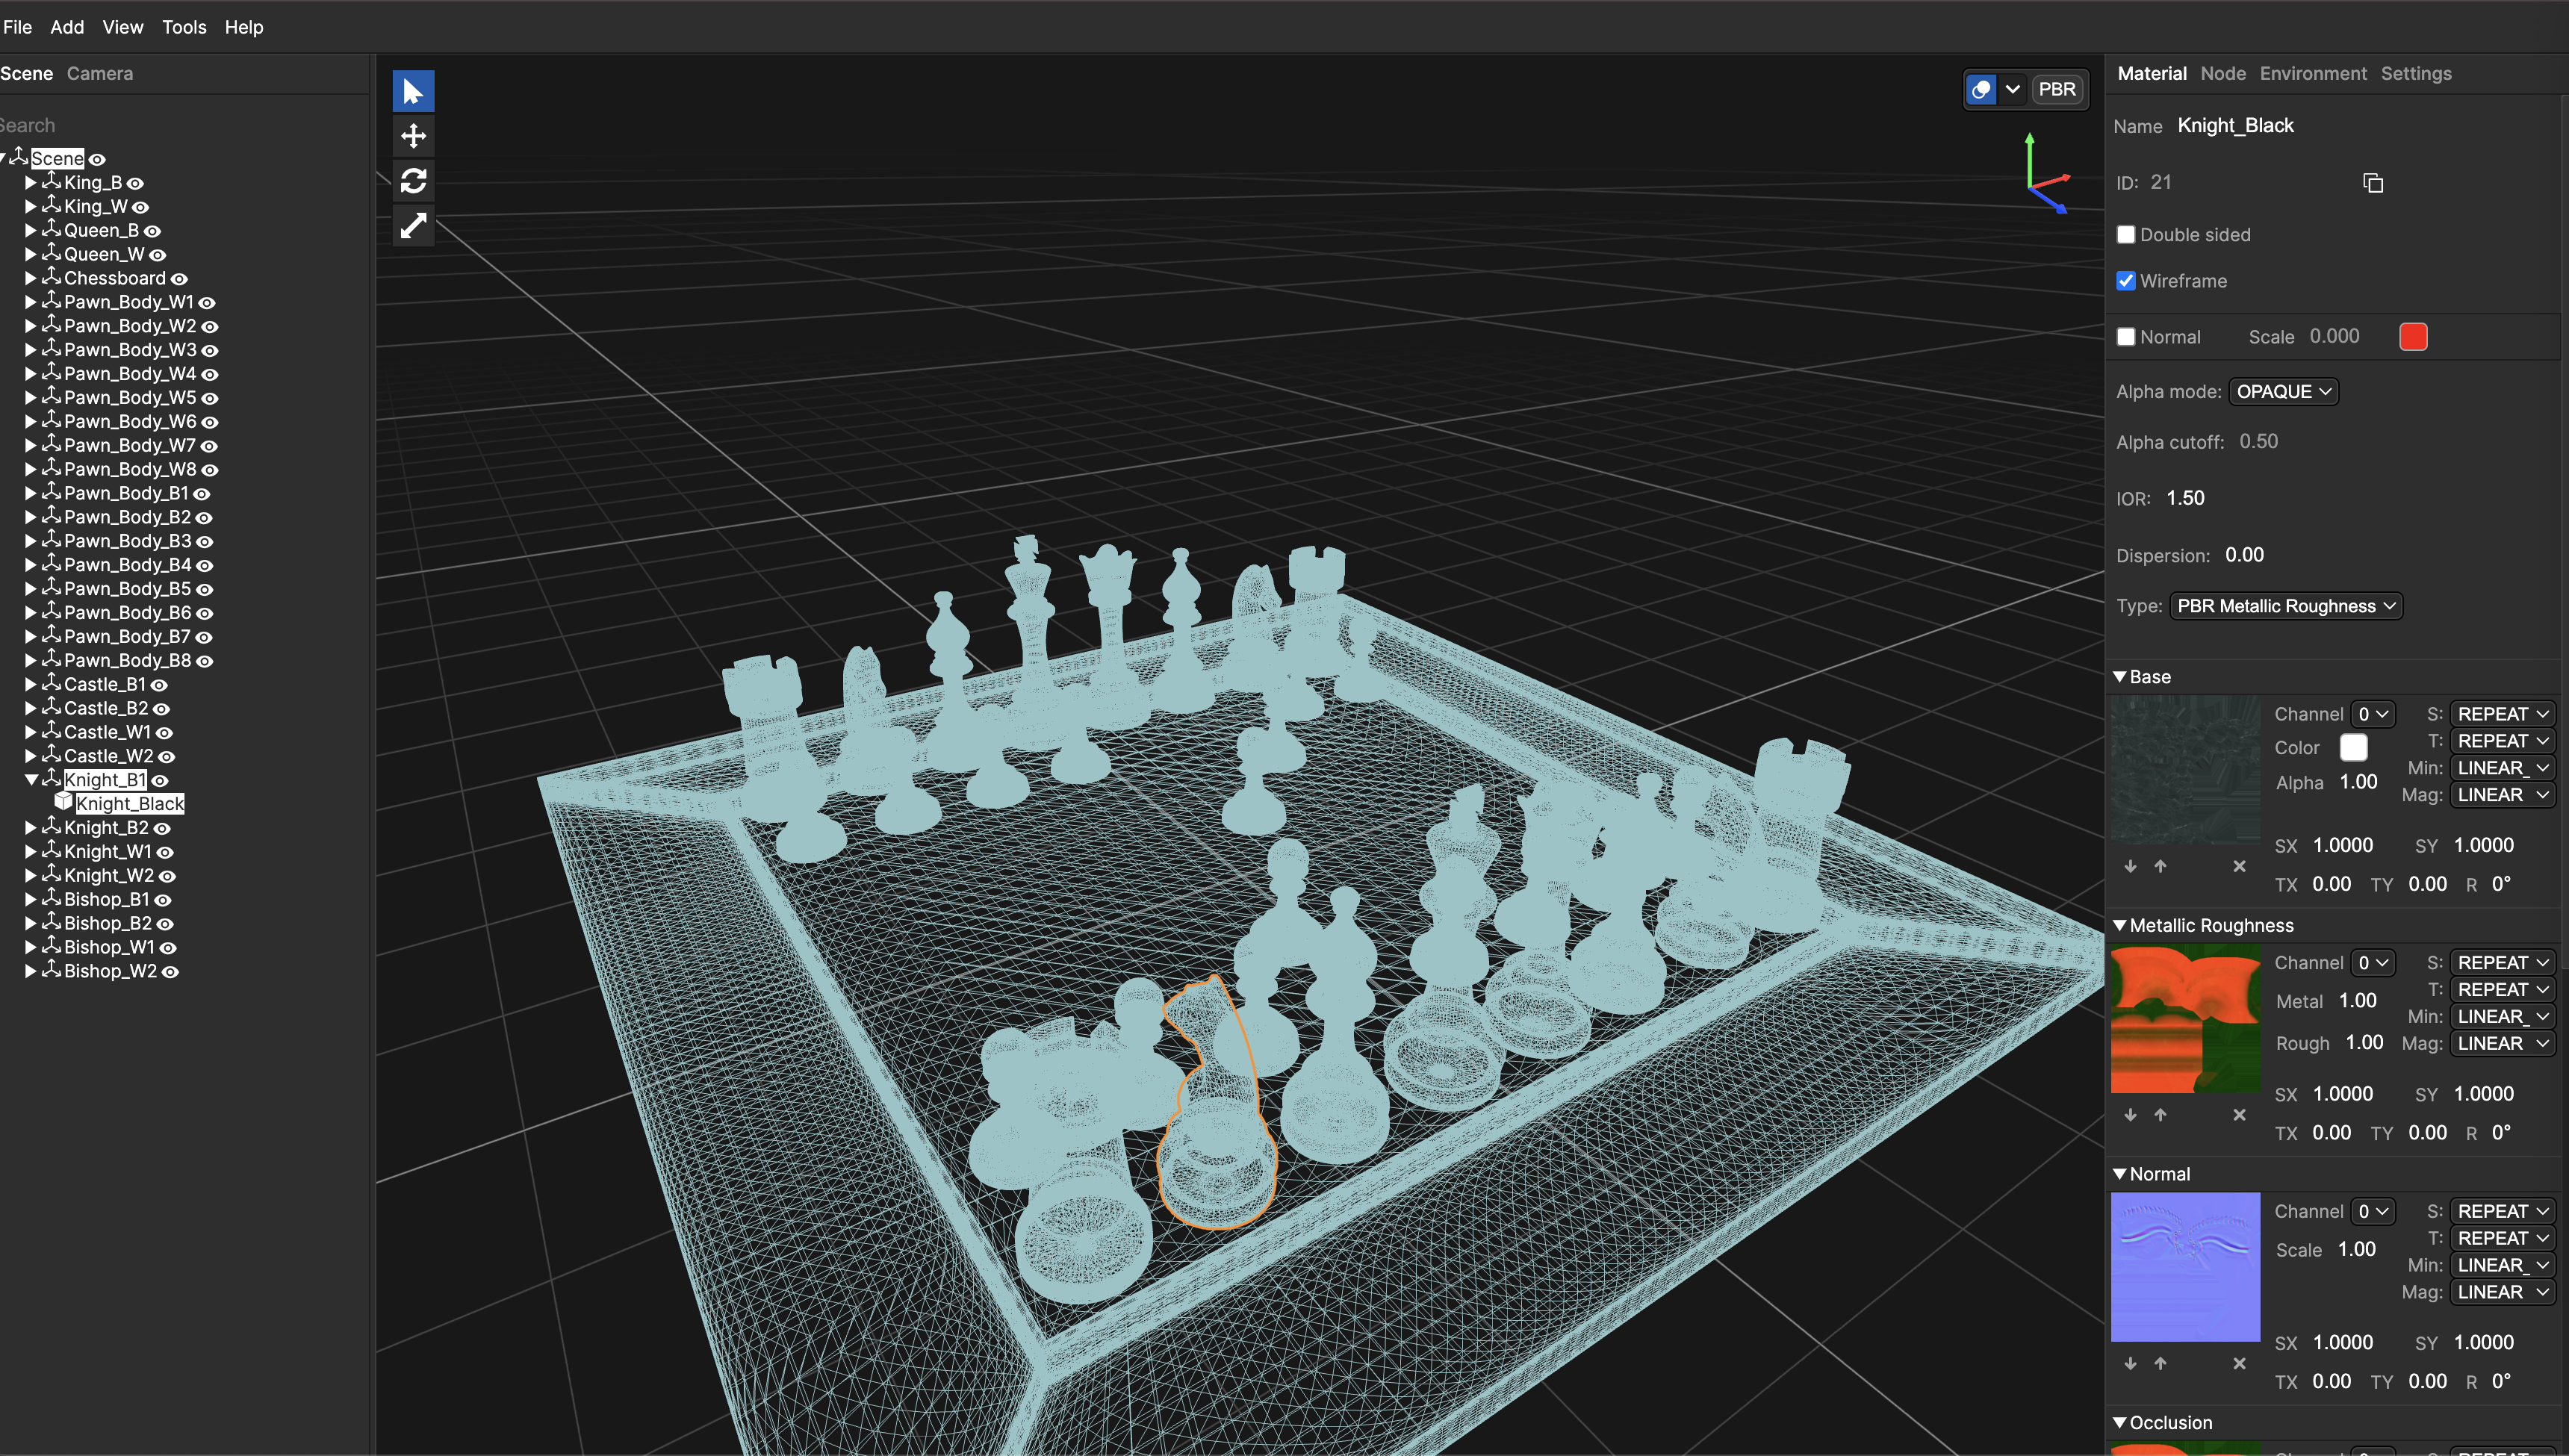Move Normal texture up with arrow
Viewport: 2569px width, 1456px height.
(x=2160, y=1364)
